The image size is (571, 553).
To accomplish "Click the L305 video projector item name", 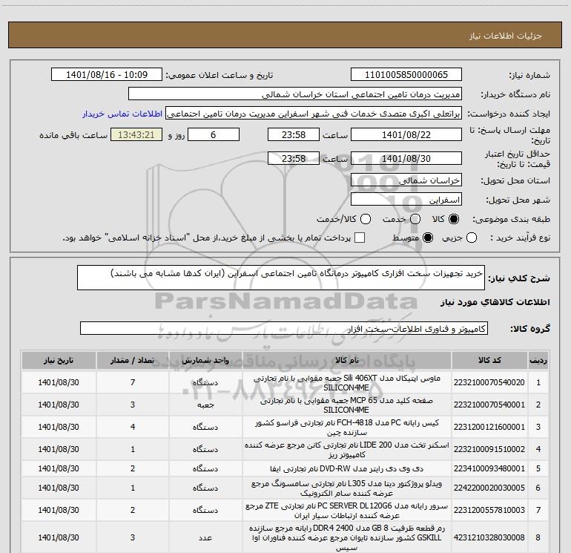I will (347, 488).
